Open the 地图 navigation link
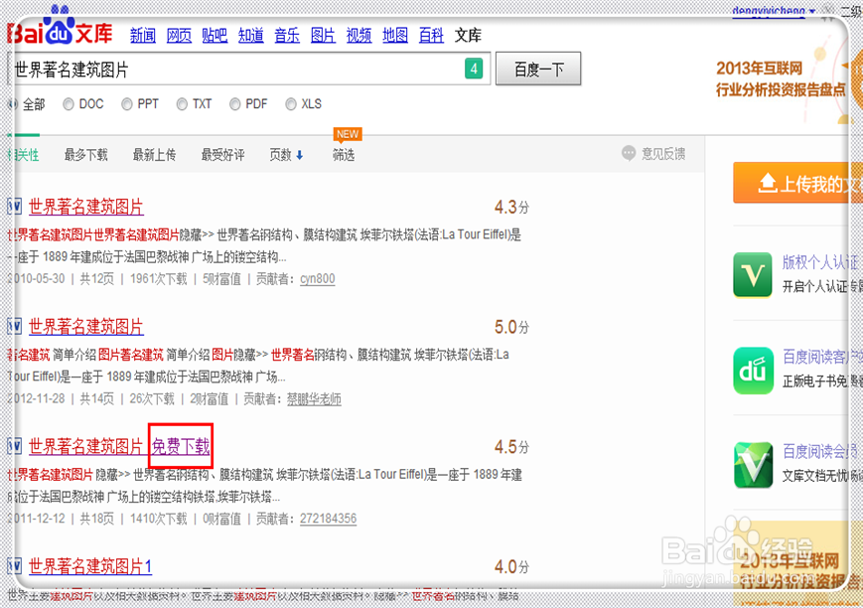Image resolution: width=863 pixels, height=608 pixels. pyautogui.click(x=395, y=35)
